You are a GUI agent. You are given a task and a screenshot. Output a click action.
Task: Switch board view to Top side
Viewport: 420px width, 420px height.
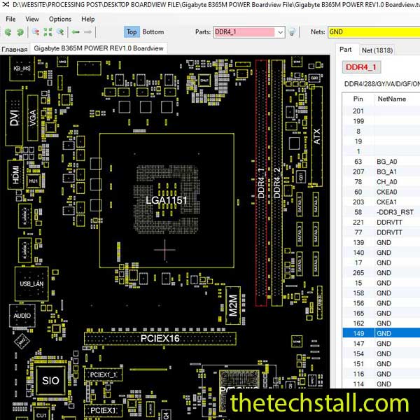[x=132, y=32]
